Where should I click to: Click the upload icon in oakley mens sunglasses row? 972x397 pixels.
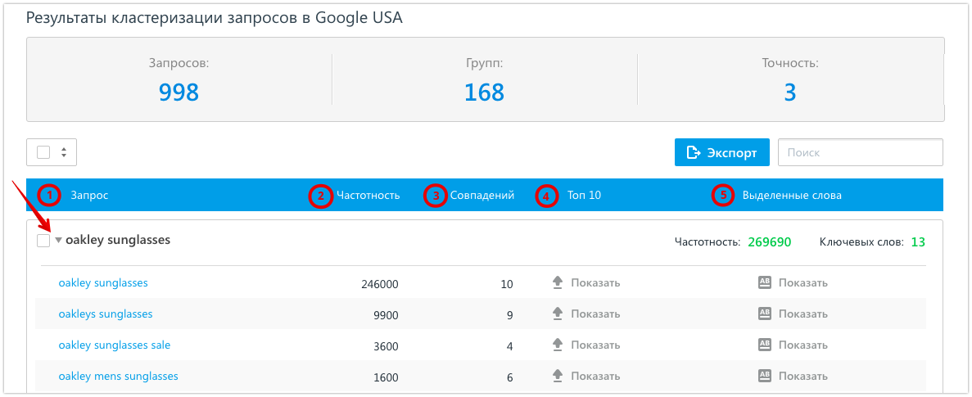(x=558, y=377)
